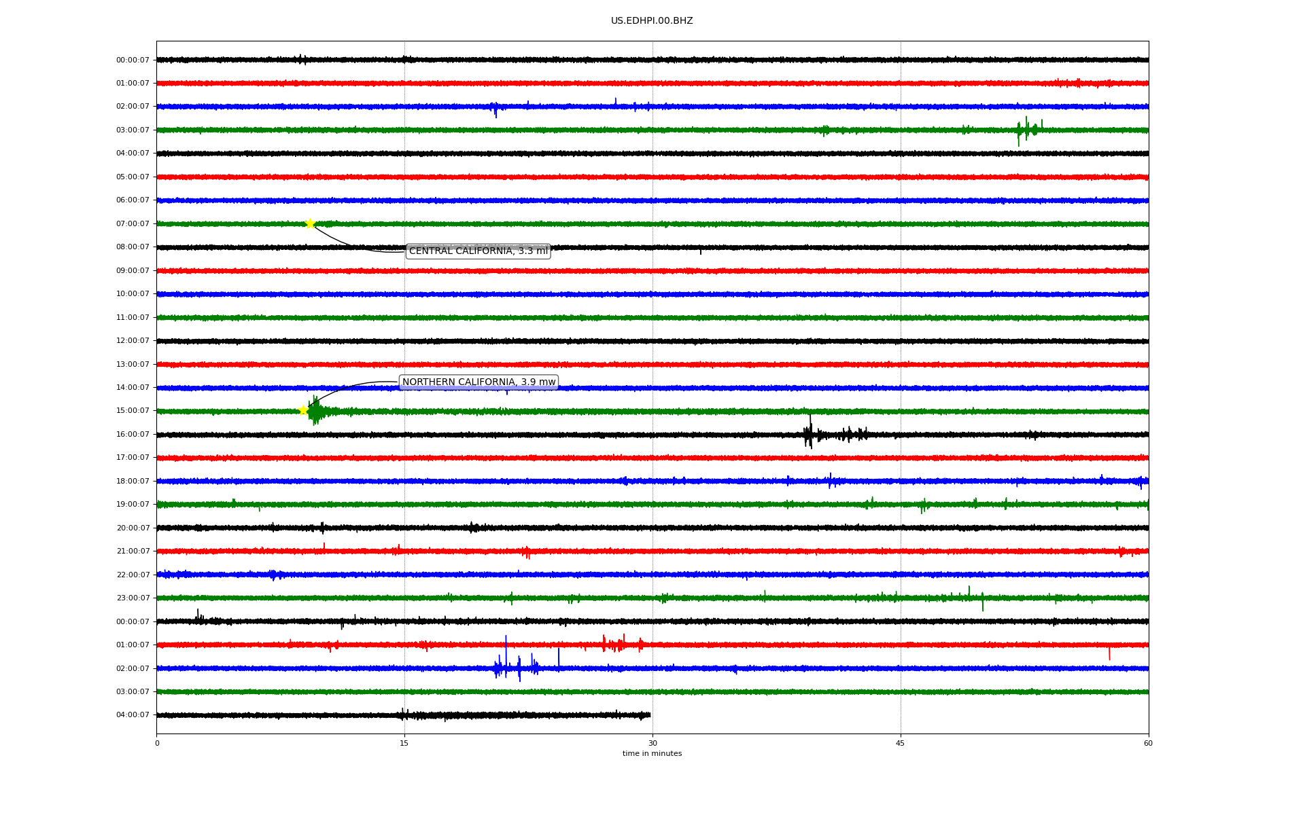Image resolution: width=1305 pixels, height=815 pixels.
Task: Click the right end of the last black trace
Action: [x=649, y=715]
